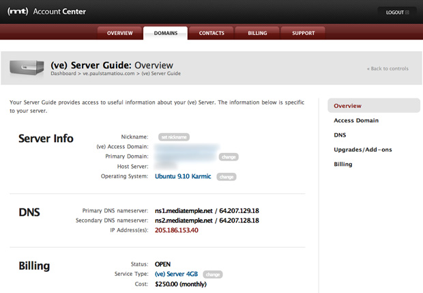Click the blurred Host Server value
The image size is (423, 293).
click(x=166, y=165)
